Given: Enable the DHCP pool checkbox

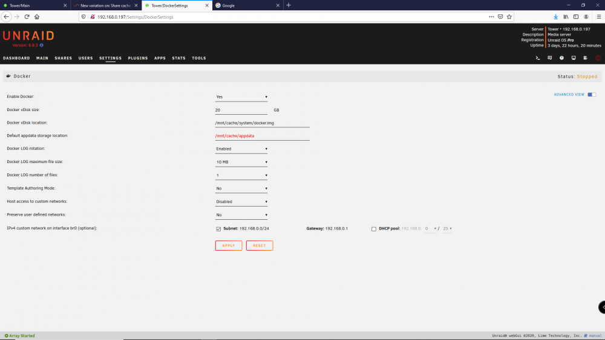Looking at the screenshot, I should point(373,229).
